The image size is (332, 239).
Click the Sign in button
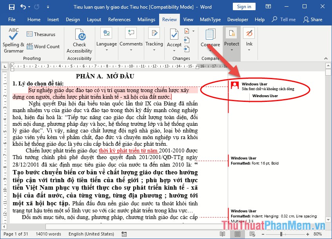(x=244, y=7)
